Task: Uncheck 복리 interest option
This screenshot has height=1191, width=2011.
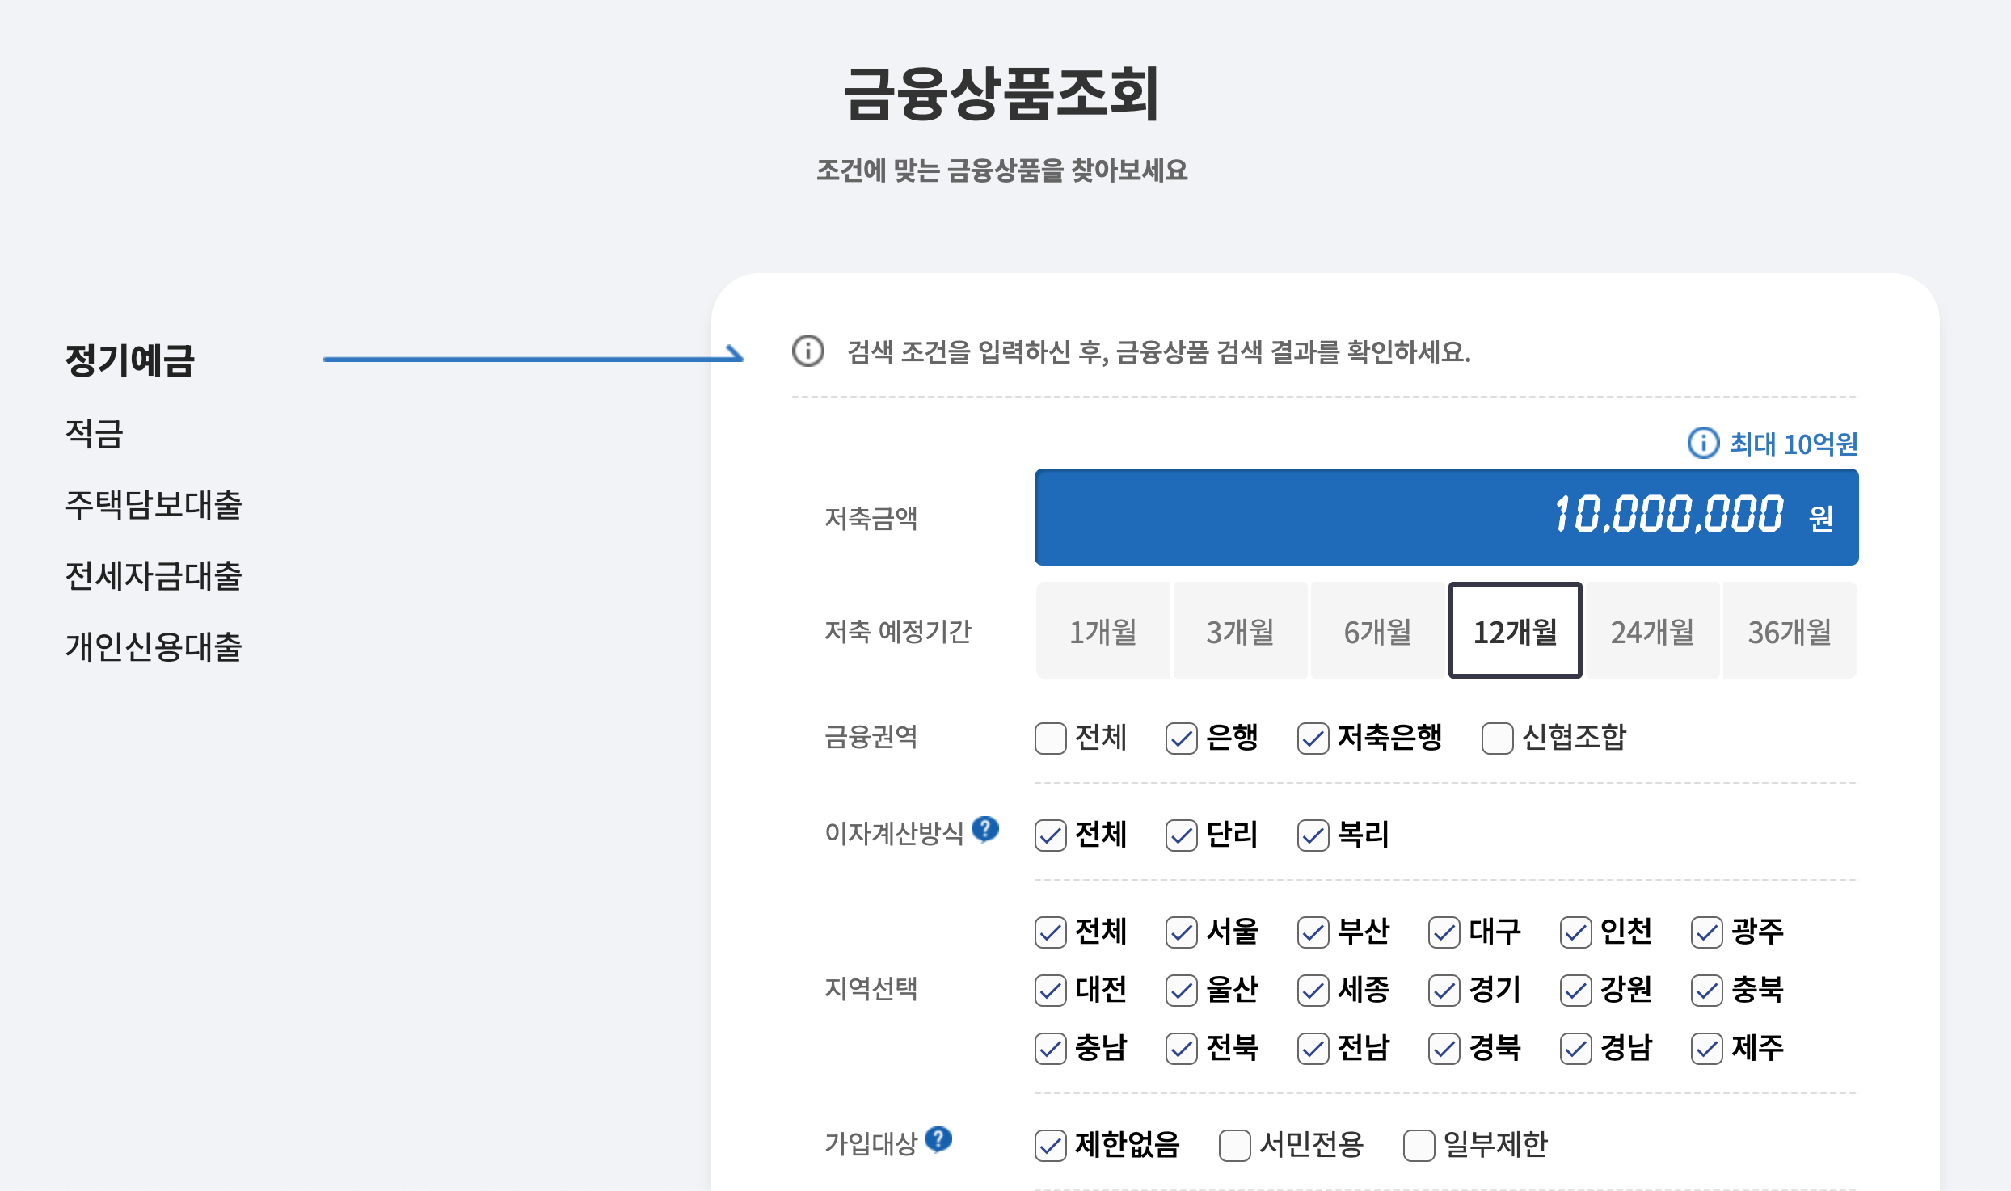Action: pos(1313,835)
